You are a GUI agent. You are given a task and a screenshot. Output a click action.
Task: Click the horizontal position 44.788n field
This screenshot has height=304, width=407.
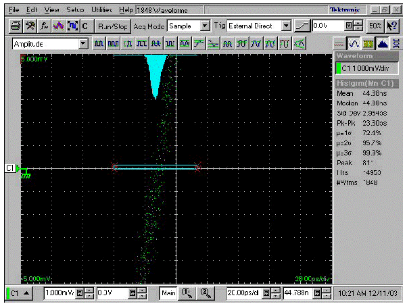(x=298, y=293)
